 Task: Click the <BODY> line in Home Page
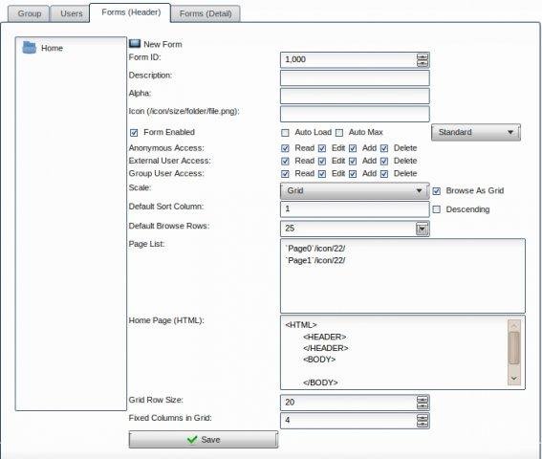point(319,360)
